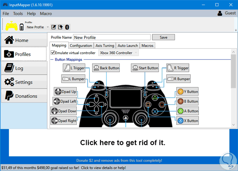Click the Bluetooth icon in toolbar
The height and width of the screenshot is (171, 238).
[67, 27]
